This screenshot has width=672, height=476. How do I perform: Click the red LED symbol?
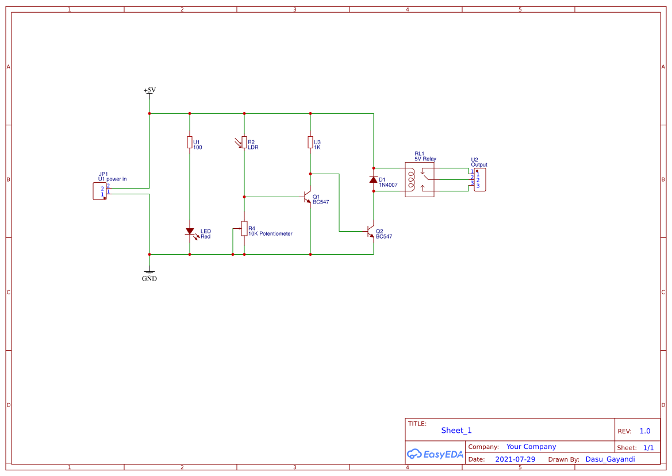click(190, 231)
